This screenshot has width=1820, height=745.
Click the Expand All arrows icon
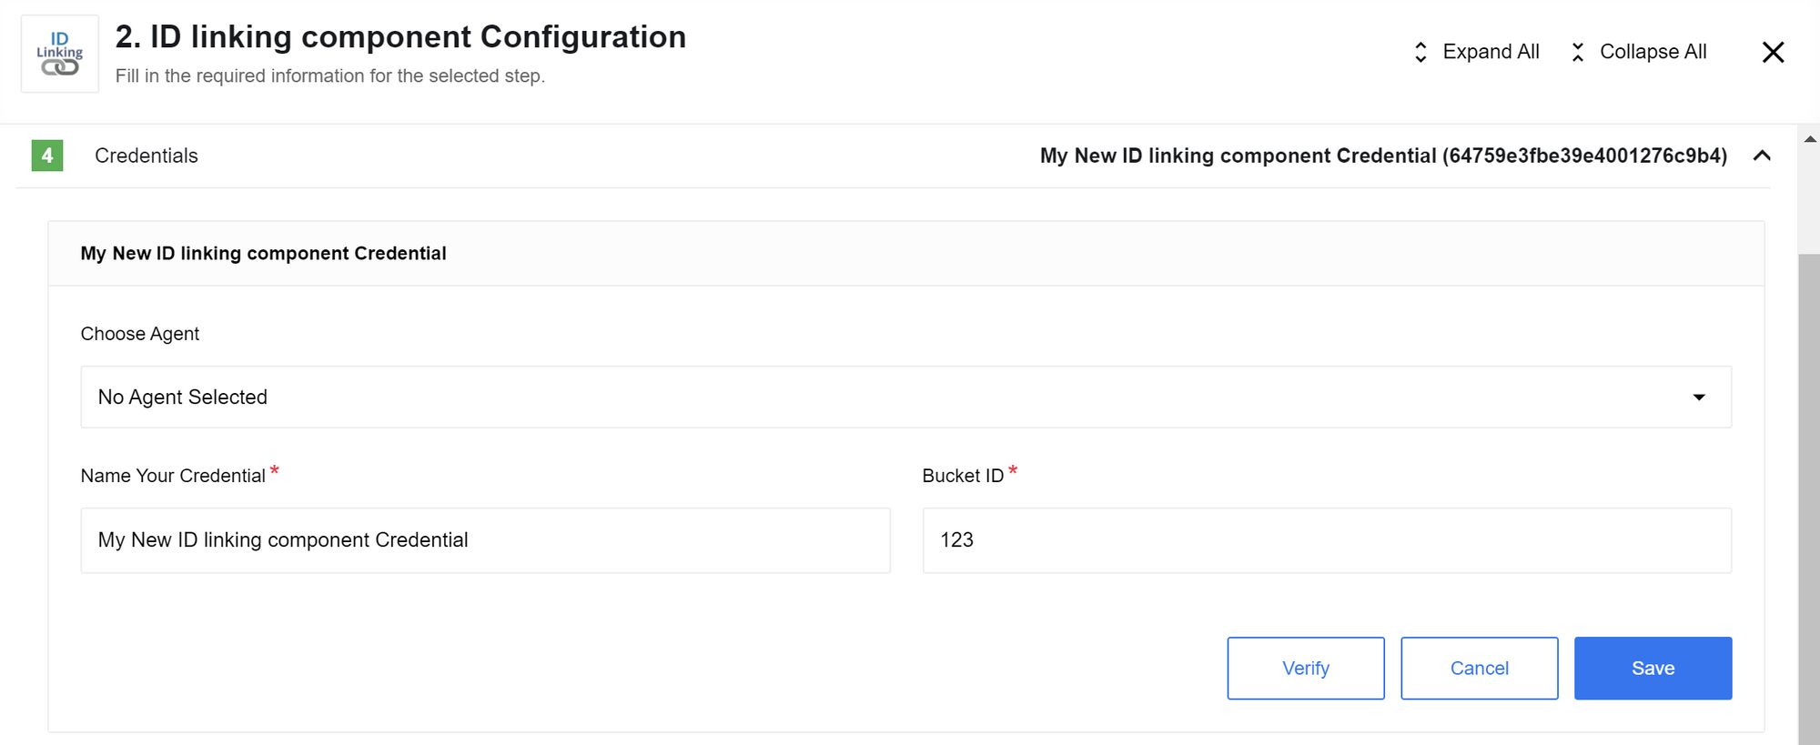[x=1421, y=52]
